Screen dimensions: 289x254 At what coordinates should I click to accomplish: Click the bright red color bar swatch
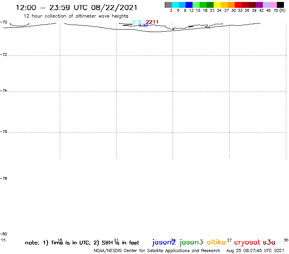[x=238, y=5]
